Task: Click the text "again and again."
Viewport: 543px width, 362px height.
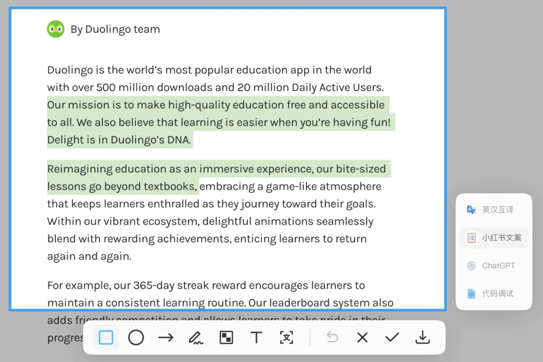Action: 89,256
